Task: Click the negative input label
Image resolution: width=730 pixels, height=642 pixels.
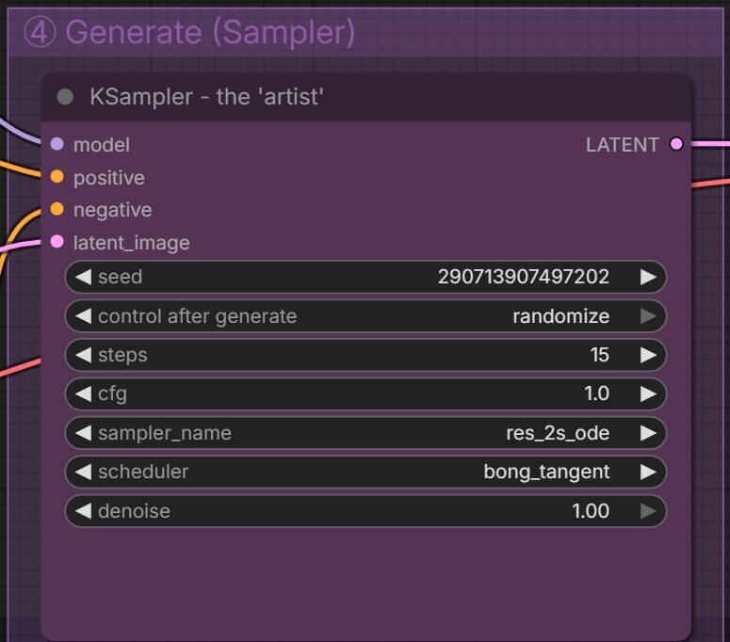Action: [x=113, y=210]
